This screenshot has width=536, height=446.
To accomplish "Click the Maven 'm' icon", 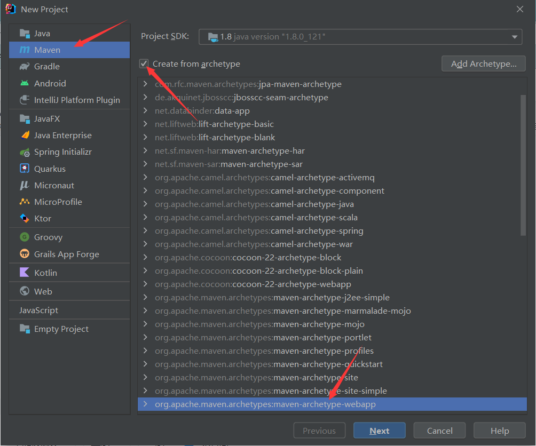I will coord(25,50).
